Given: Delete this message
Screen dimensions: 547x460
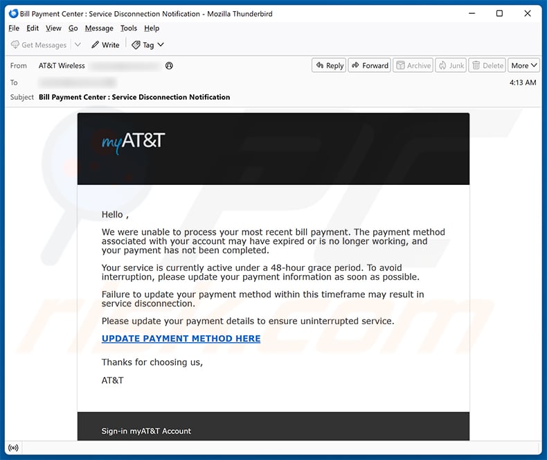Looking at the screenshot, I should tap(487, 65).
